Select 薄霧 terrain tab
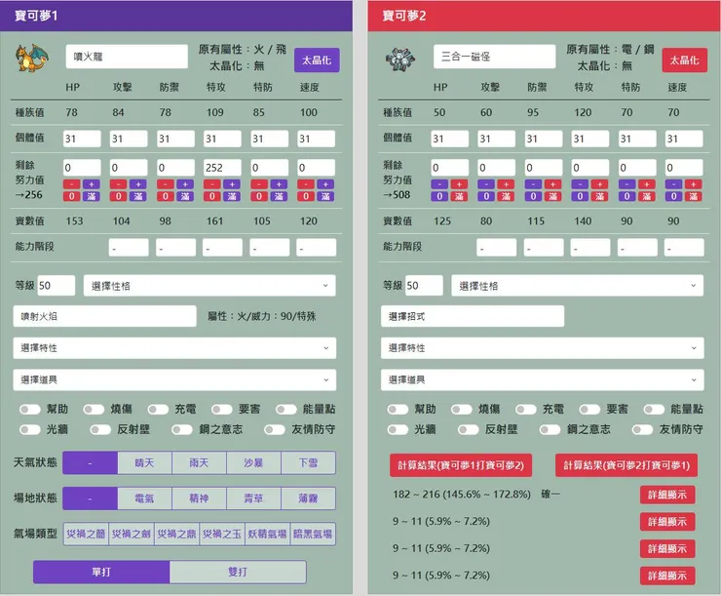 tap(308, 498)
